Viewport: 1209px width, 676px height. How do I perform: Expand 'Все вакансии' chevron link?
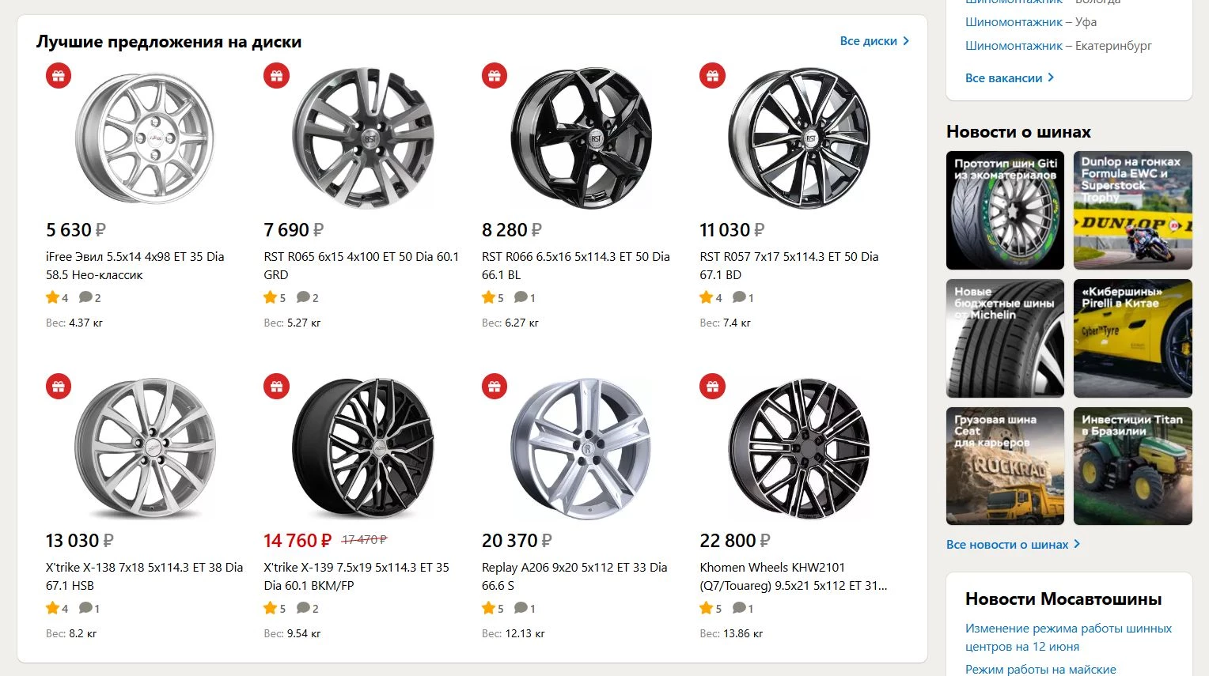1010,77
